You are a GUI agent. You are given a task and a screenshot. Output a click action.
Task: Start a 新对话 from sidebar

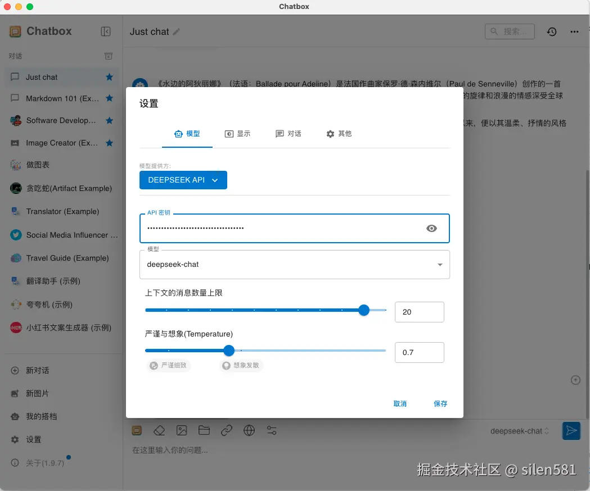(37, 371)
